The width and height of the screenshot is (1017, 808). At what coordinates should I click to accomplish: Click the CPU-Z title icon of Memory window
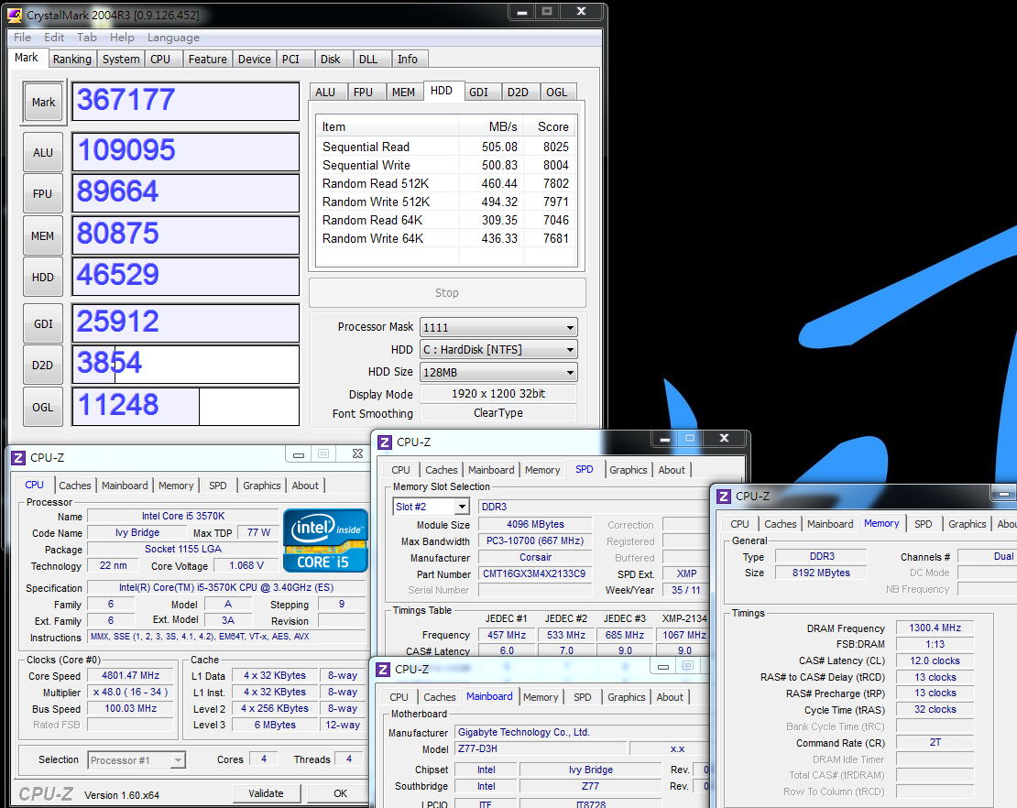[724, 497]
